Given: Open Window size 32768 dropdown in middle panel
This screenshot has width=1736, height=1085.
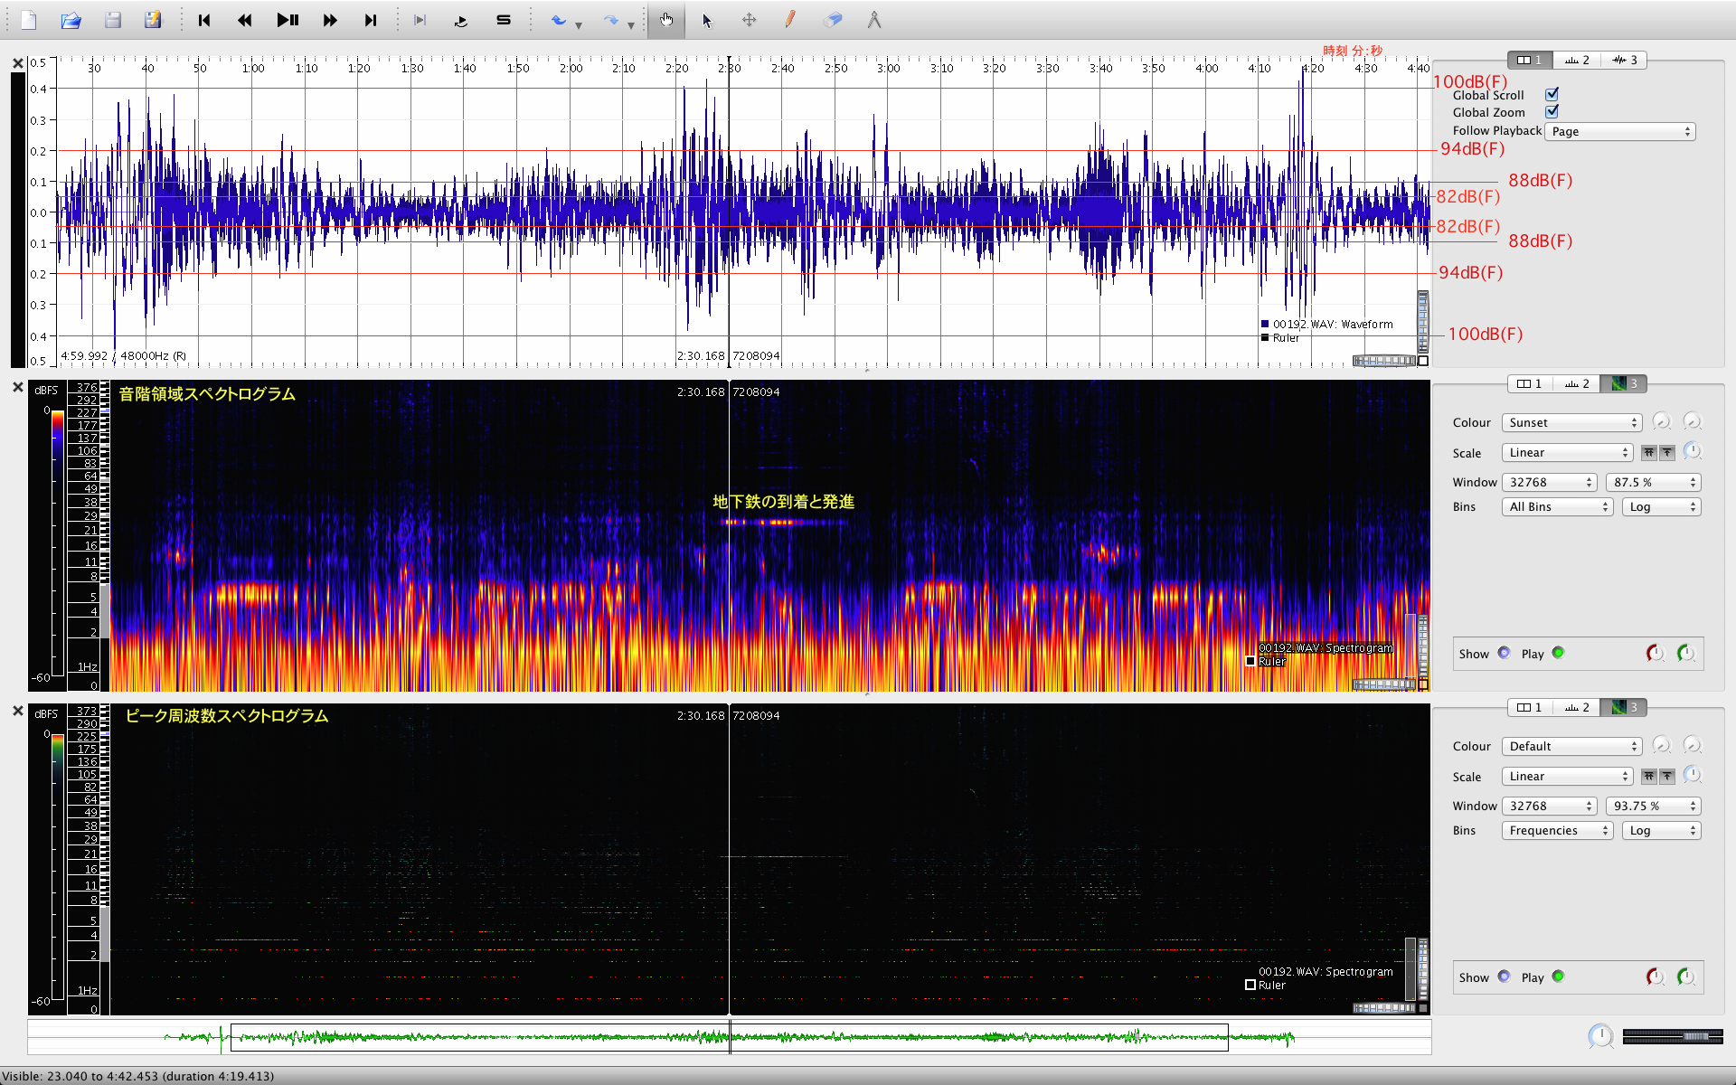Looking at the screenshot, I should click(x=1549, y=482).
